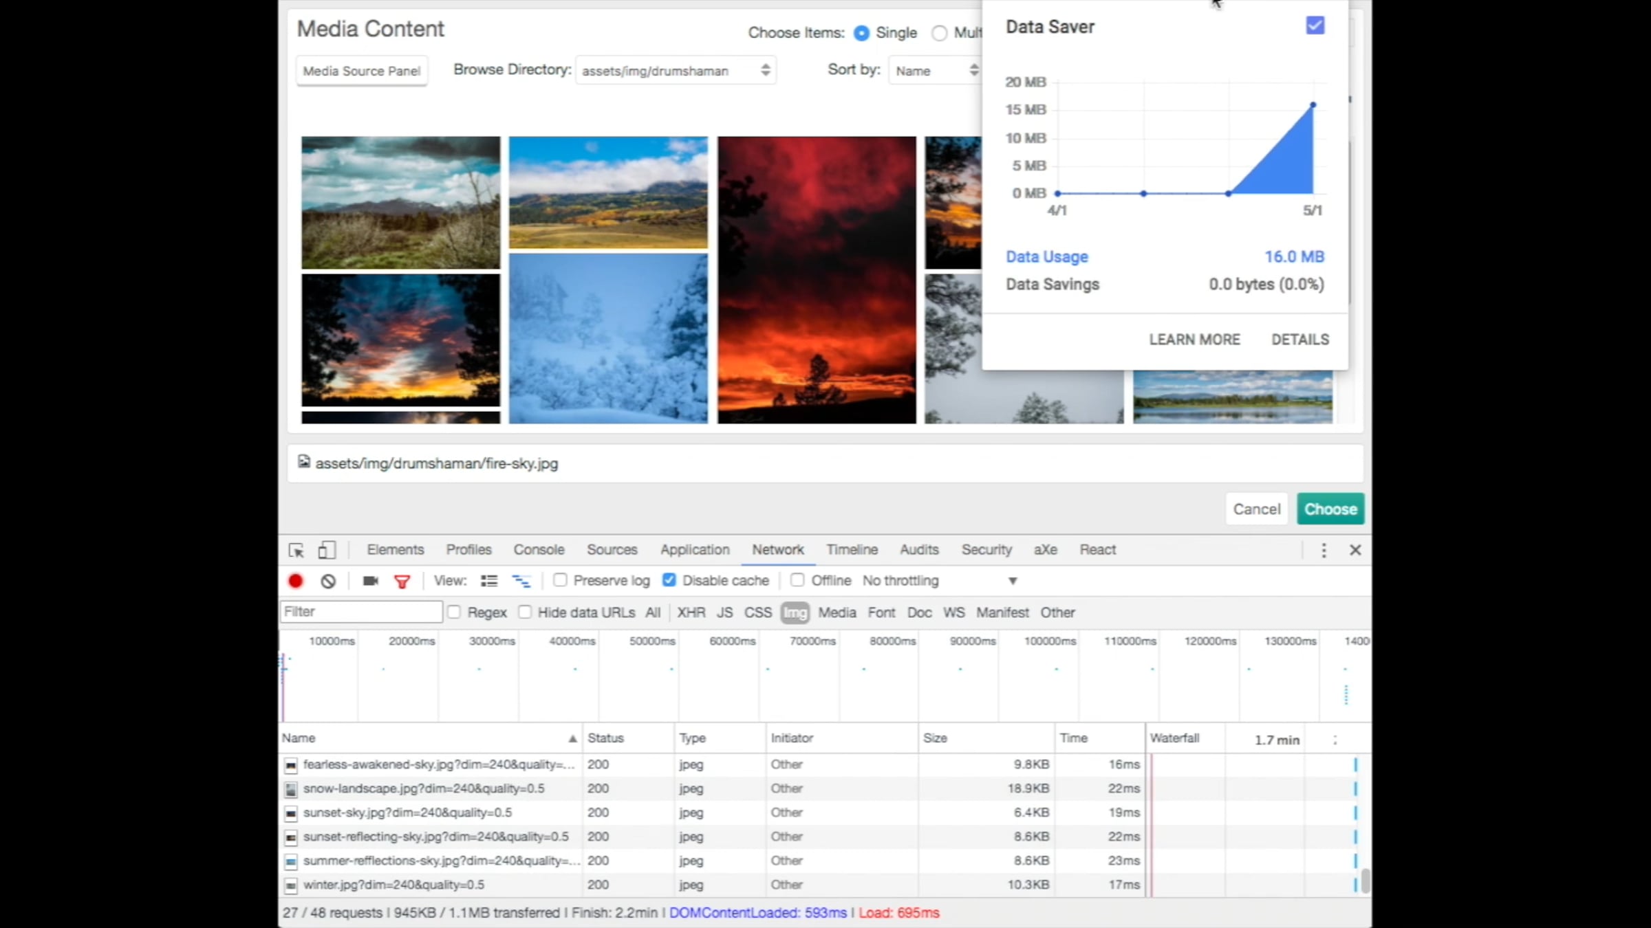The height and width of the screenshot is (928, 1651).
Task: Filter requests by CSS type
Action: tap(758, 612)
